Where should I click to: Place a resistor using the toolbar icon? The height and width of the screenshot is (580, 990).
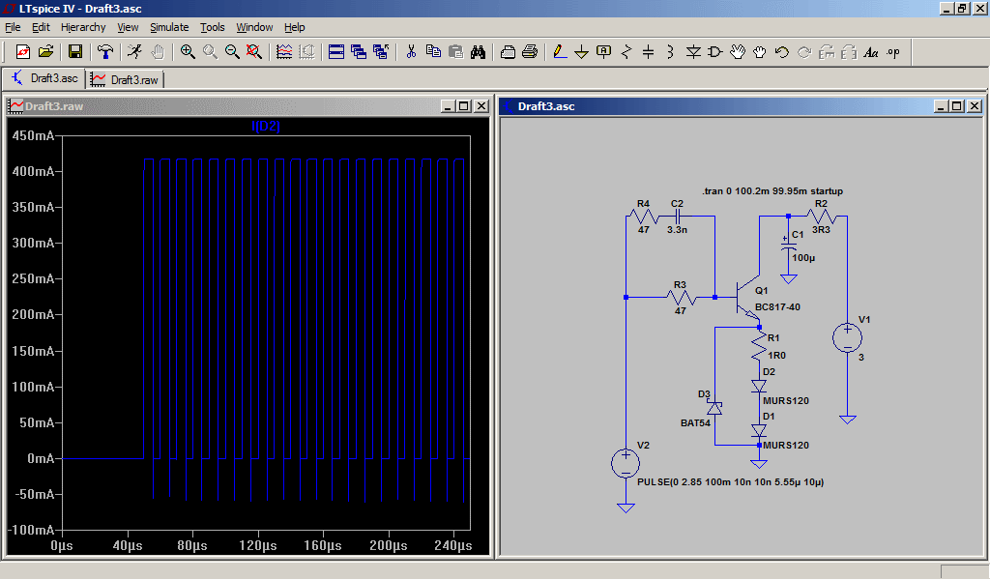(626, 52)
